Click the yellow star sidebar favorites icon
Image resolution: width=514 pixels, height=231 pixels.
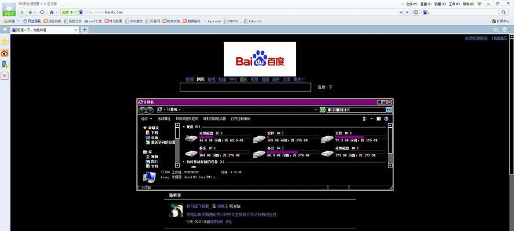click(x=5, y=42)
